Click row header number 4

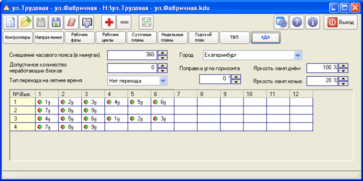coord(23,127)
